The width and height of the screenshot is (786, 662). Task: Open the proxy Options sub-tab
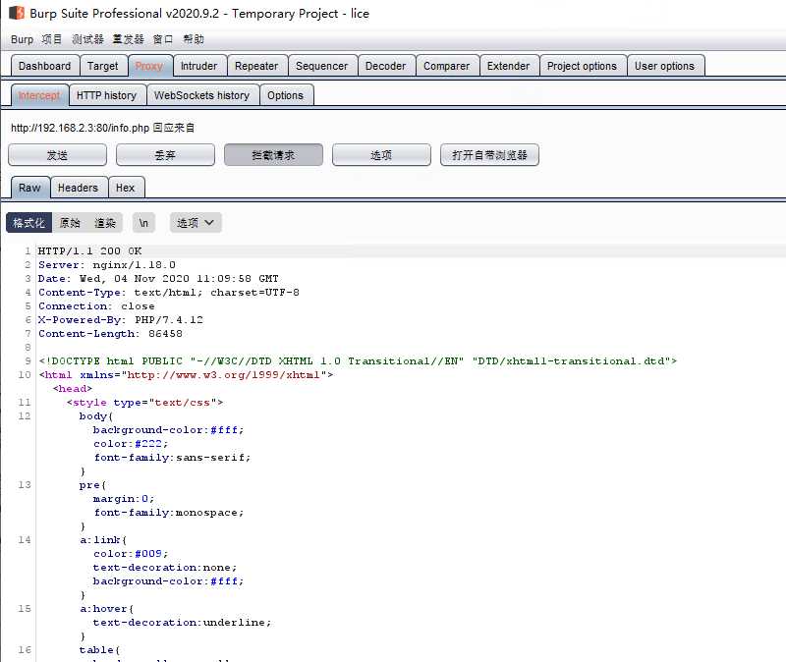click(285, 95)
